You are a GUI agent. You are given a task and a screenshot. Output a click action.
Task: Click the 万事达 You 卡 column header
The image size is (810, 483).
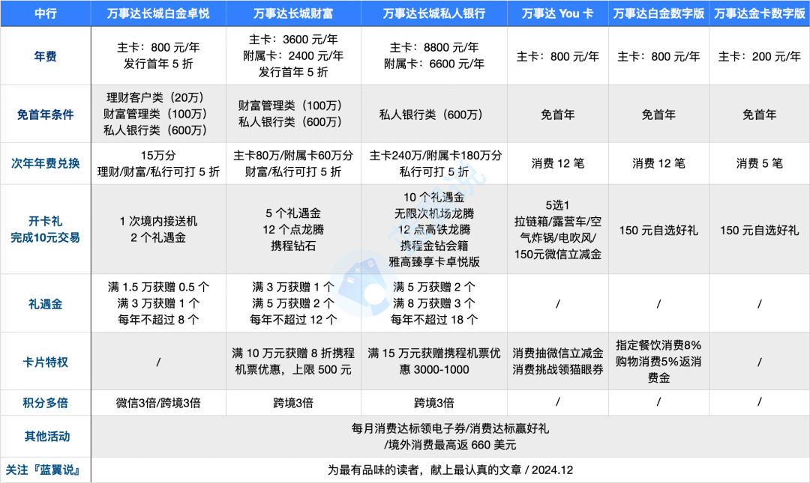point(557,13)
